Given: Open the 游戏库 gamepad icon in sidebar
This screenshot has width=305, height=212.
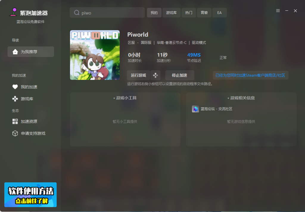Looking at the screenshot, I should pyautogui.click(x=15, y=99).
